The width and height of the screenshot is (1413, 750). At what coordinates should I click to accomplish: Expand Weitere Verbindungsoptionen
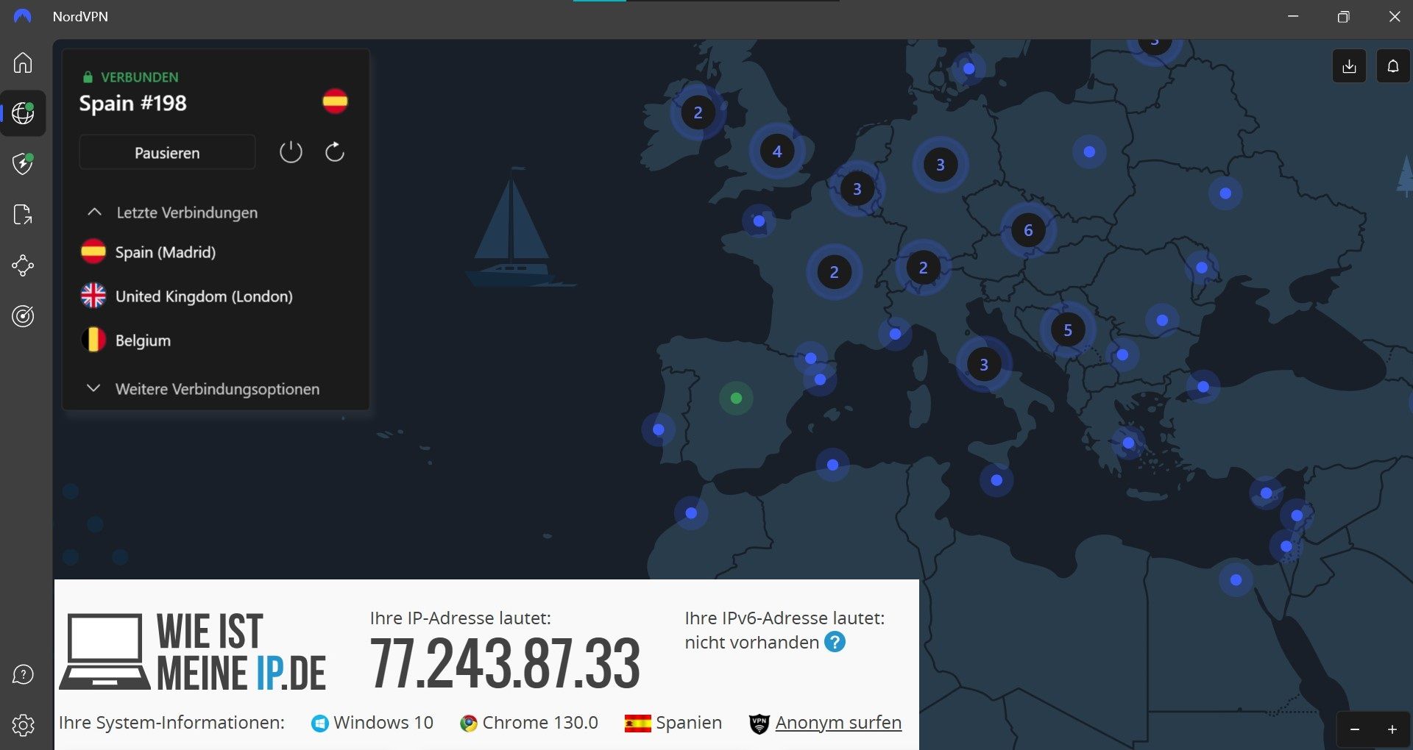(x=204, y=389)
